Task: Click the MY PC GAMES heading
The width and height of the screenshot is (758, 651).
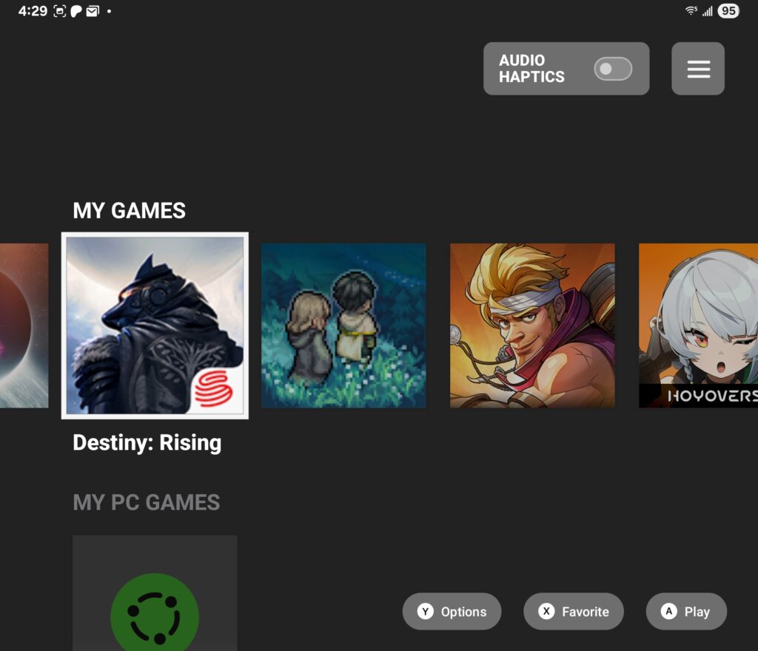Action: point(146,502)
